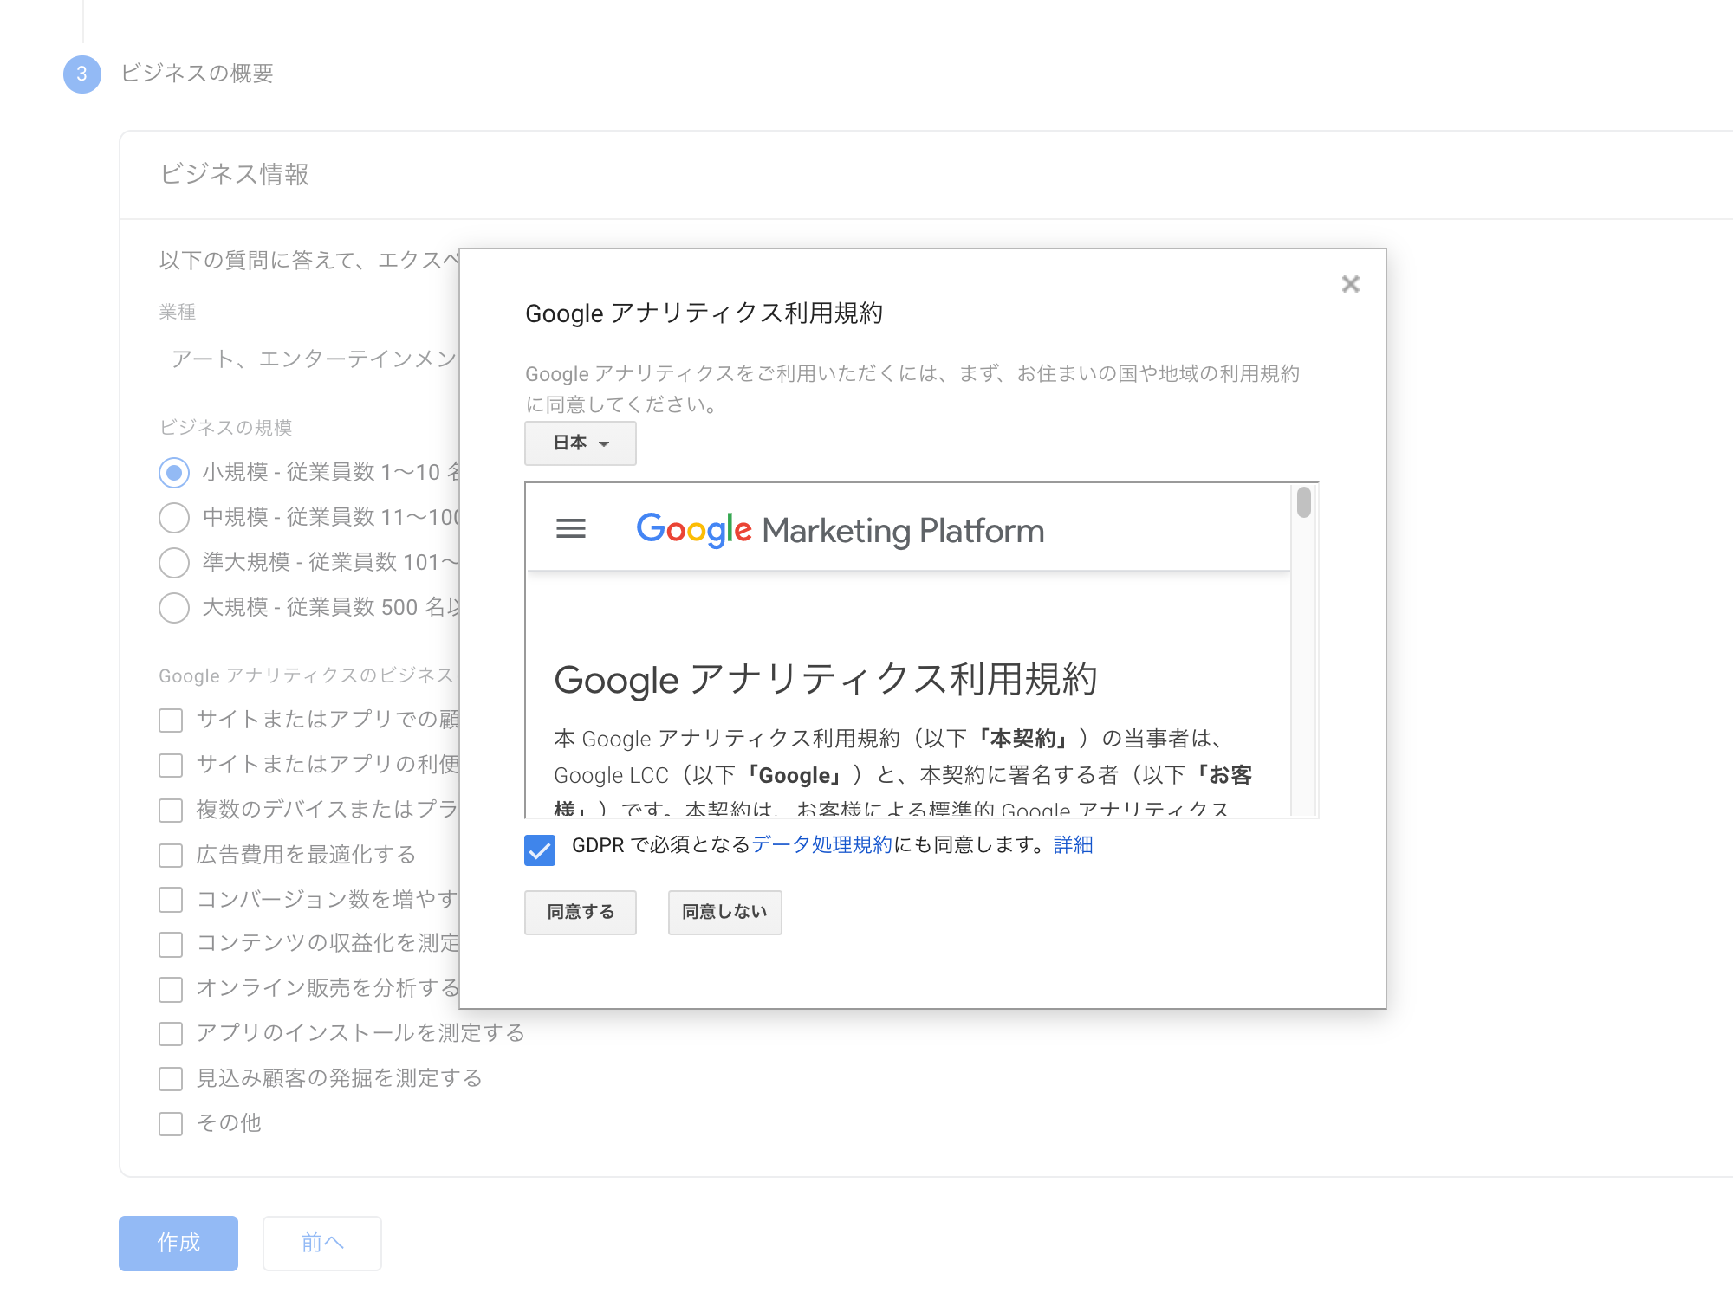Check アプリのインストールを測定する checkbox
1733x1299 pixels.
coord(171,1034)
